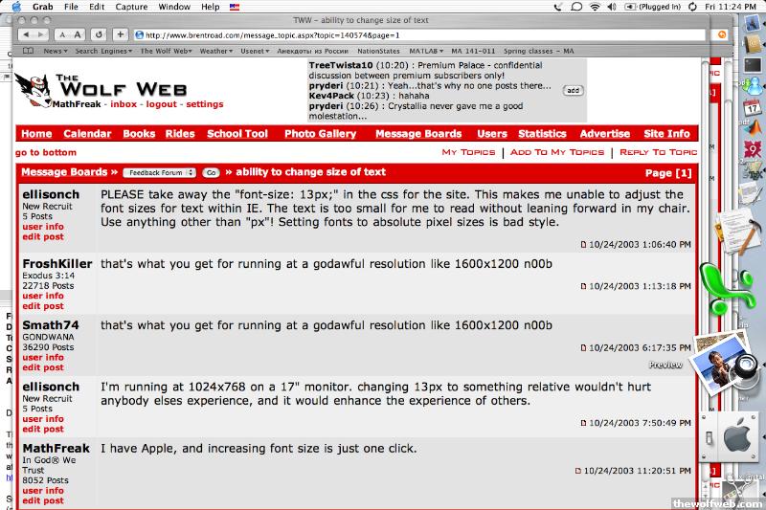Viewport: 766px width, 510px height.
Task: Click the globe site icon in address bar
Action: pyautogui.click(x=140, y=35)
